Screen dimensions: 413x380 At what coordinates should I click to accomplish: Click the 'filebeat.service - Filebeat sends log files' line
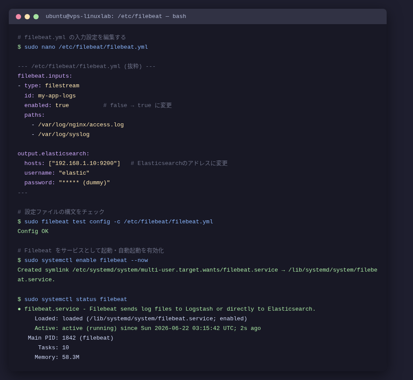170,309
